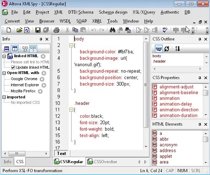Click the previous document tab arrow

coord(139,162)
